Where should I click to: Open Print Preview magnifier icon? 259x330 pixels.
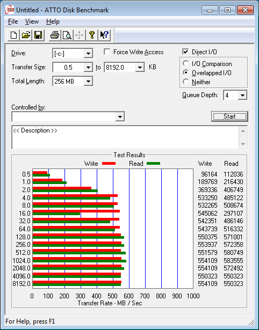(x=67, y=35)
